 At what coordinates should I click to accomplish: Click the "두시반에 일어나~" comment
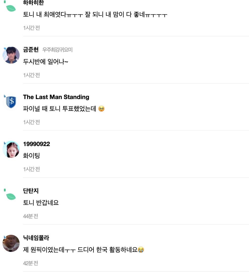45,62
